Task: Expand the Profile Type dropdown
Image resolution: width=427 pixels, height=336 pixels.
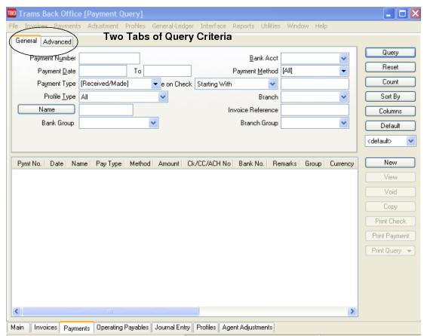Action: coord(163,96)
